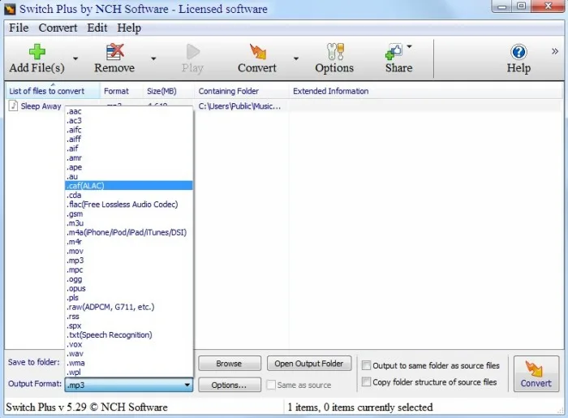The width and height of the screenshot is (568, 418).
Task: Pick .aif in the dropdown list
Action: click(x=129, y=149)
